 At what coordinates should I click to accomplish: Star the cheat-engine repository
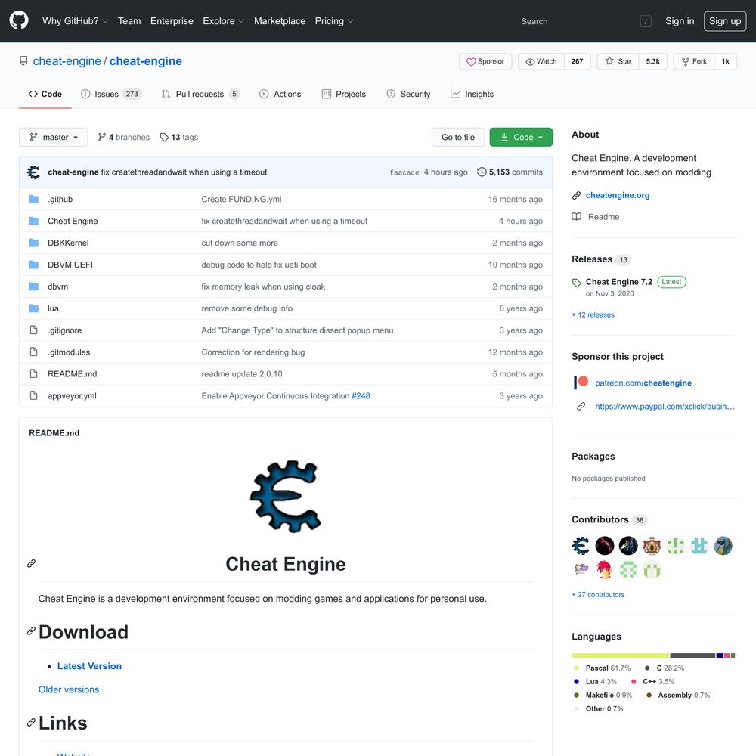click(618, 61)
